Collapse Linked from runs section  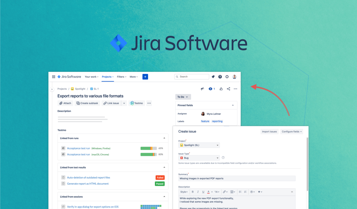(x=164, y=138)
